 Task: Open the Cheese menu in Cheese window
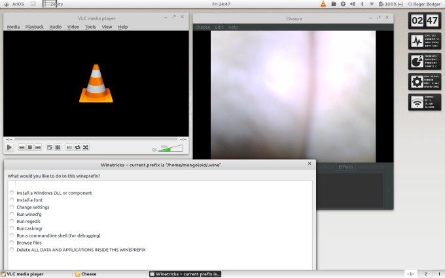tap(202, 27)
